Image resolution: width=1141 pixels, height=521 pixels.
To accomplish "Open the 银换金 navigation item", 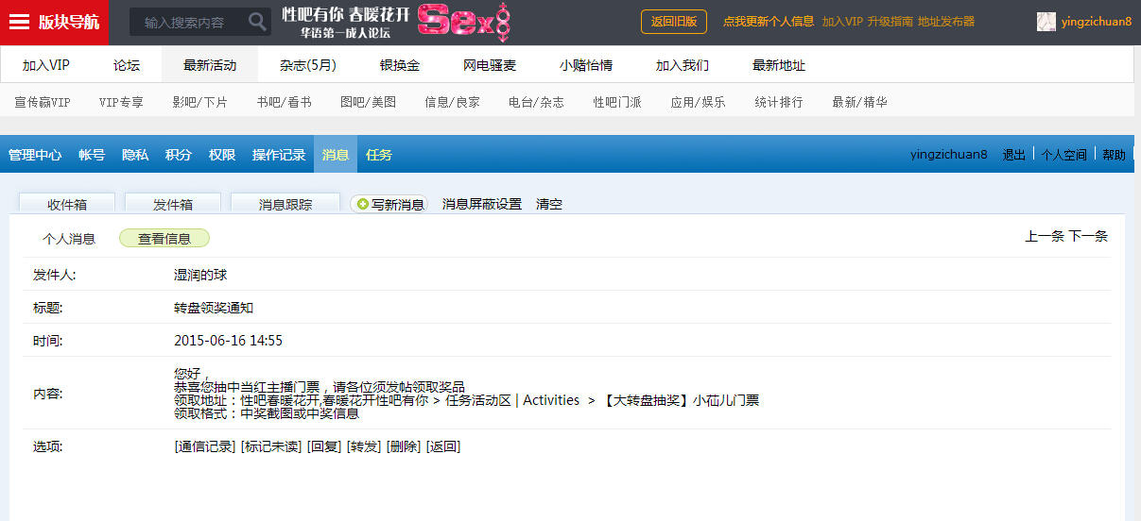I will click(400, 65).
